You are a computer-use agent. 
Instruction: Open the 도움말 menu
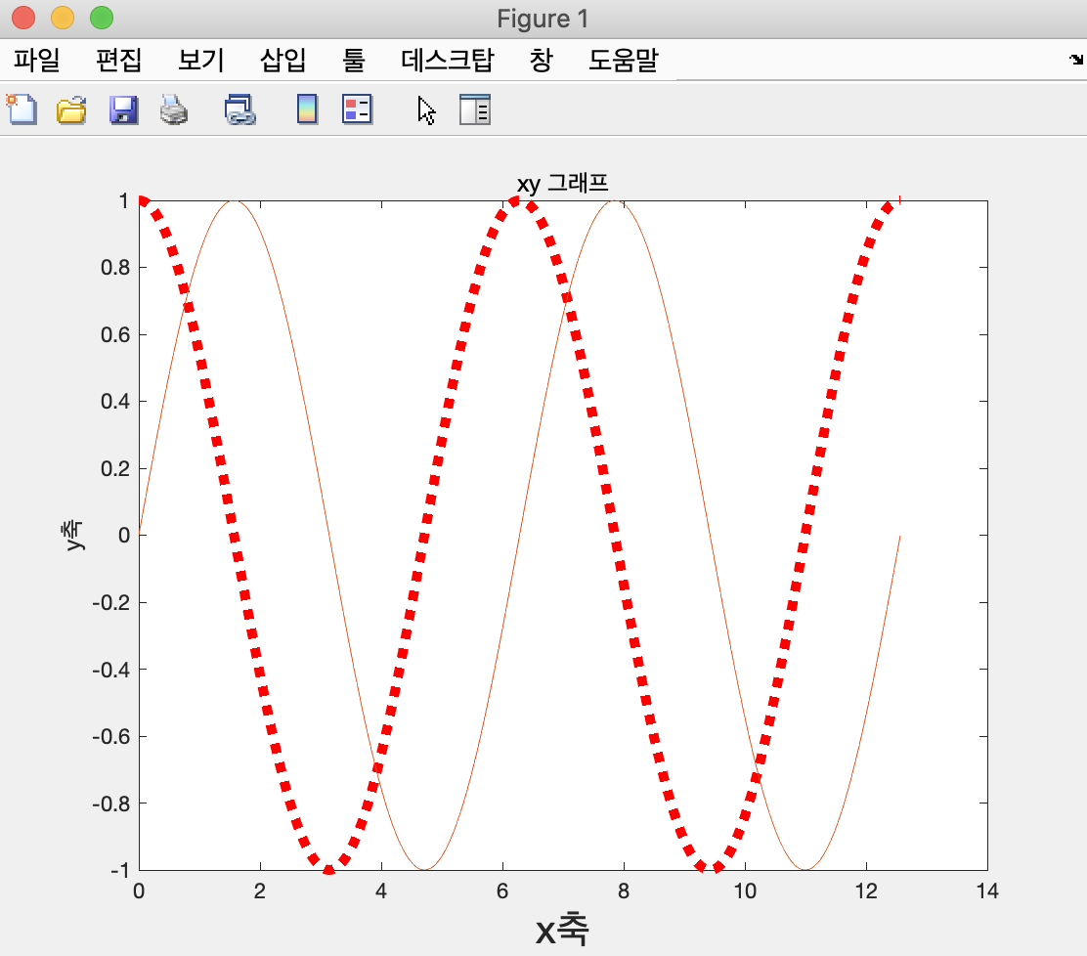coord(623,60)
